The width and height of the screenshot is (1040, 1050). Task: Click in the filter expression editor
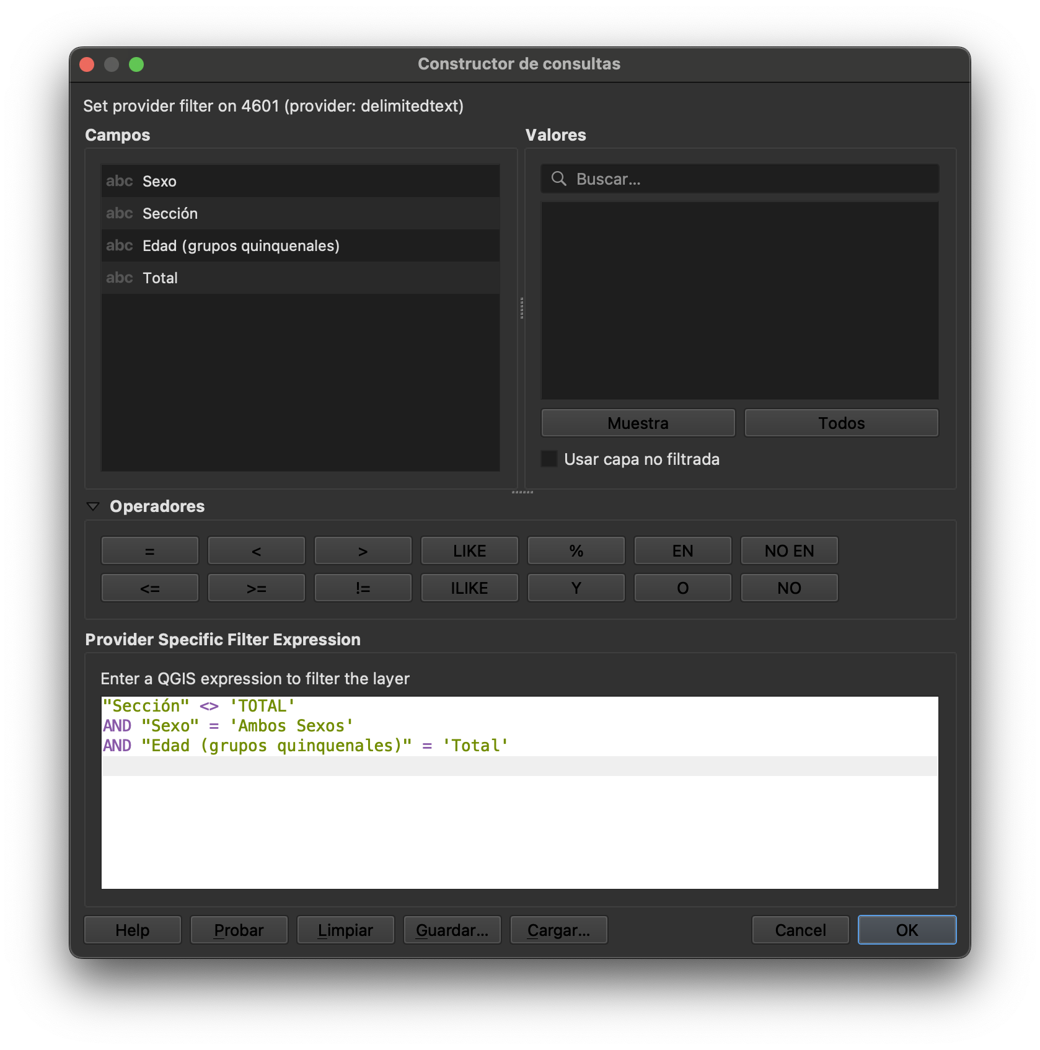pos(519,793)
